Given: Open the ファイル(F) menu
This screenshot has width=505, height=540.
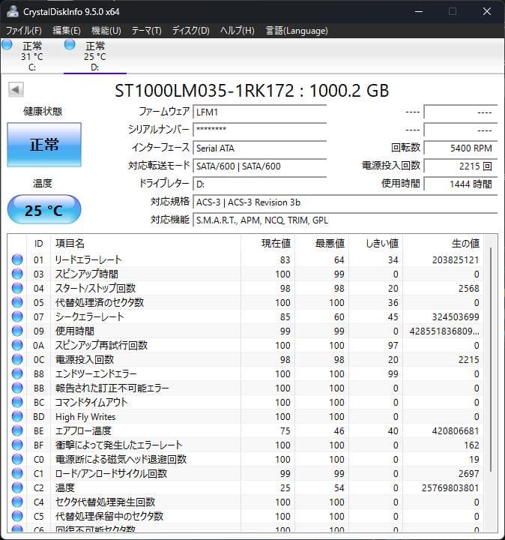Looking at the screenshot, I should [x=24, y=31].
